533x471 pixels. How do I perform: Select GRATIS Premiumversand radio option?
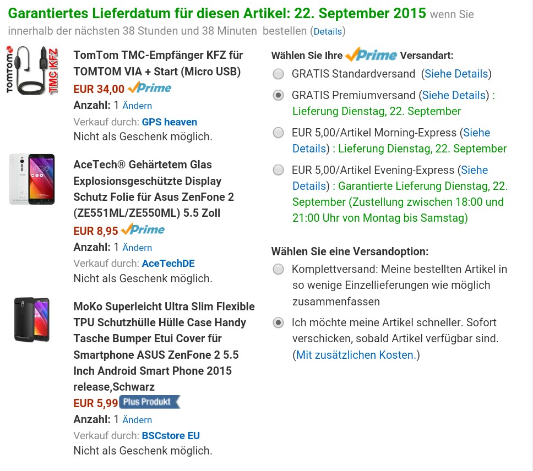[x=279, y=95]
